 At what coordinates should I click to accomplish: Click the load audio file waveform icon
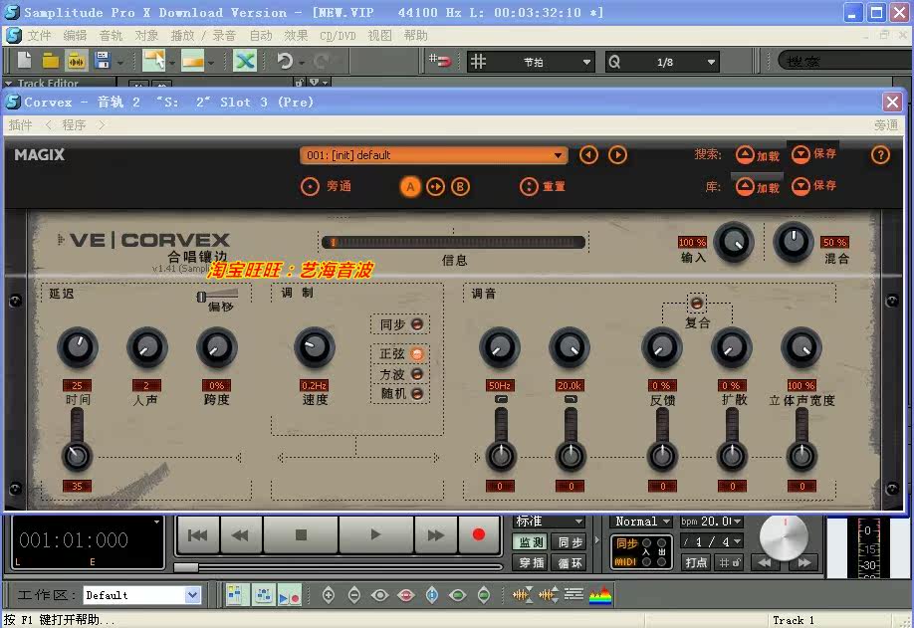click(x=77, y=61)
